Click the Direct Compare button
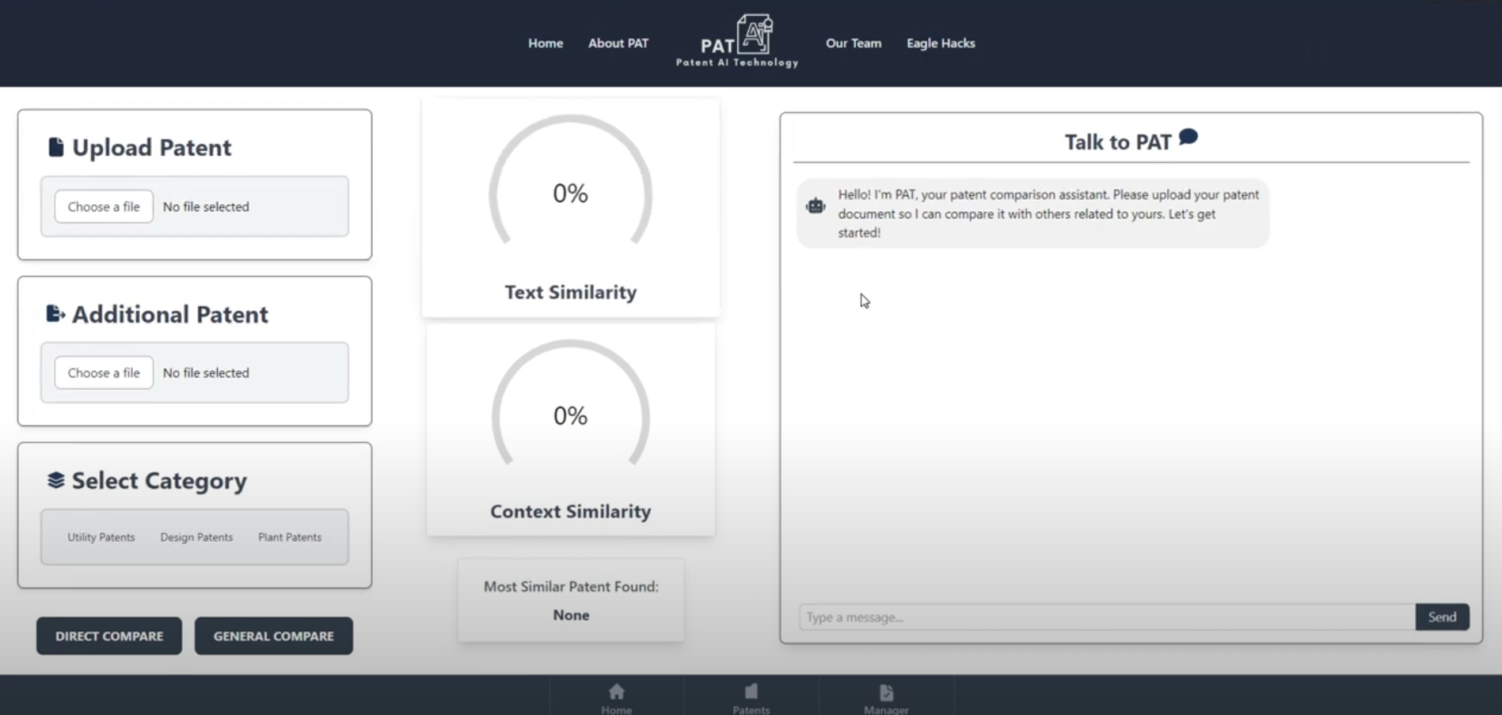Screen dimensions: 1502x715 pos(109,636)
